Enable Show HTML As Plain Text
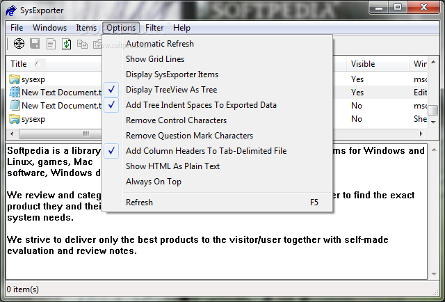 click(217, 166)
